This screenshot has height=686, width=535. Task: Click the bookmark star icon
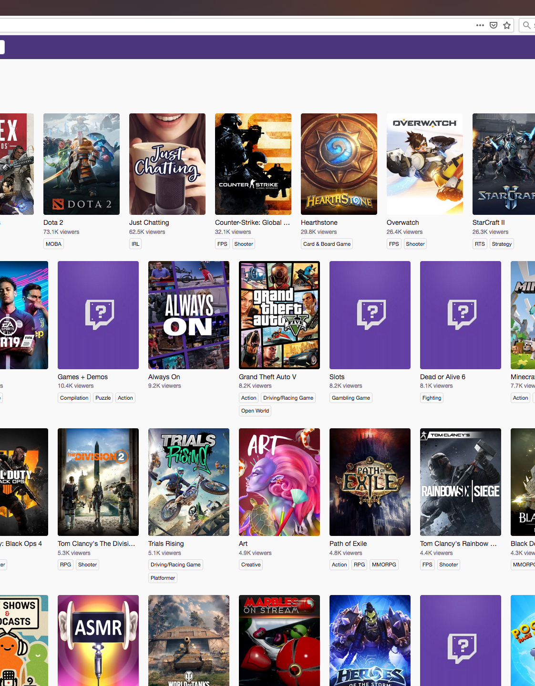click(507, 25)
